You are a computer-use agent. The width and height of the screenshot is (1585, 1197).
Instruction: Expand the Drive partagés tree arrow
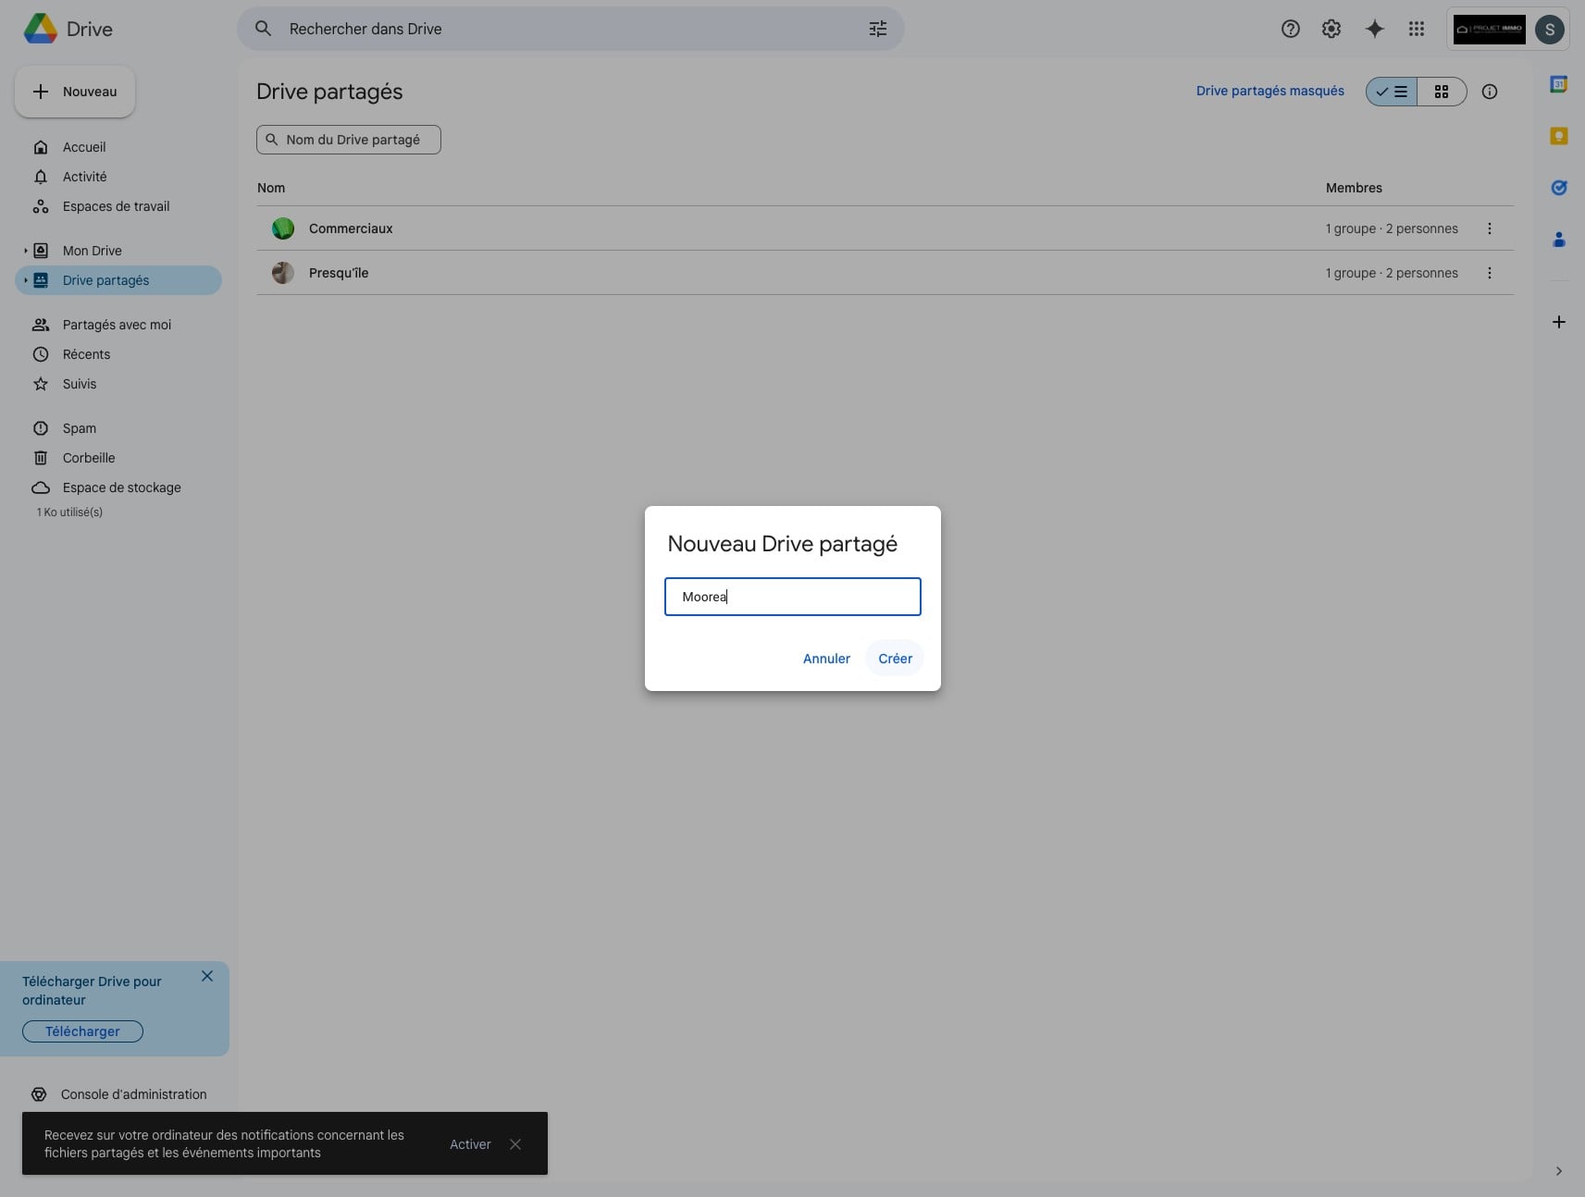tap(26, 280)
